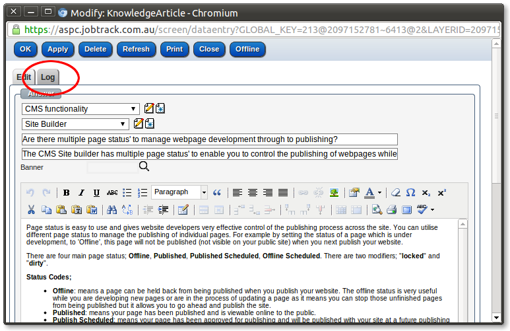
Task: Click the blockquote quotation icon
Action: pyautogui.click(x=216, y=193)
